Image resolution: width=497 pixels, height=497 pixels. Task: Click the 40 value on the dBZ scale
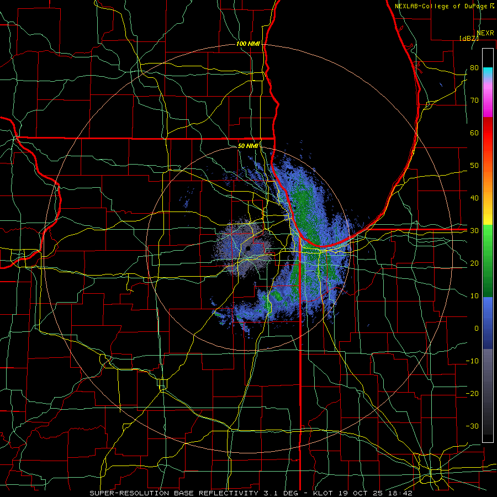(474, 198)
